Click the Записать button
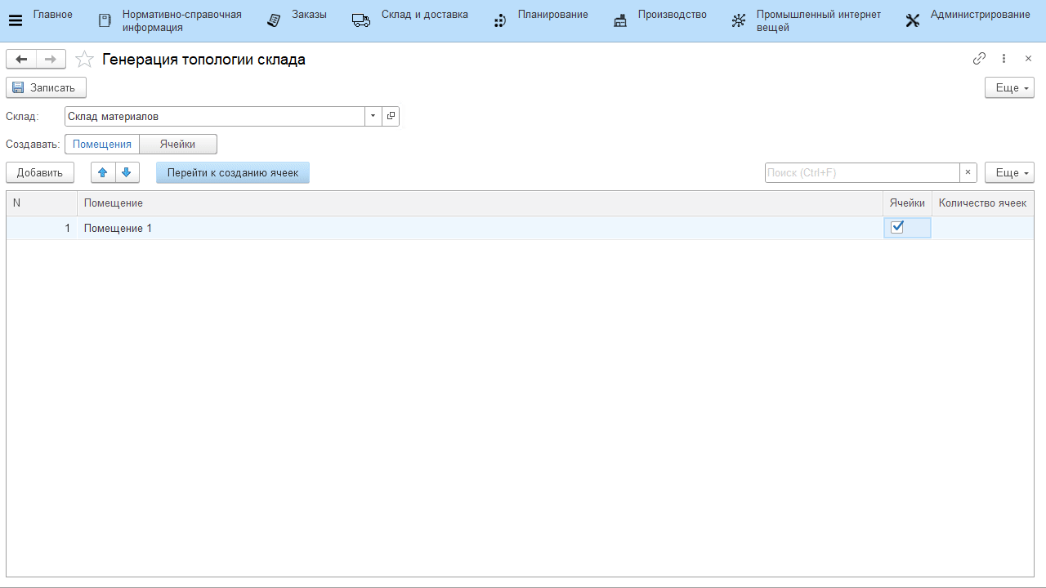 click(46, 87)
